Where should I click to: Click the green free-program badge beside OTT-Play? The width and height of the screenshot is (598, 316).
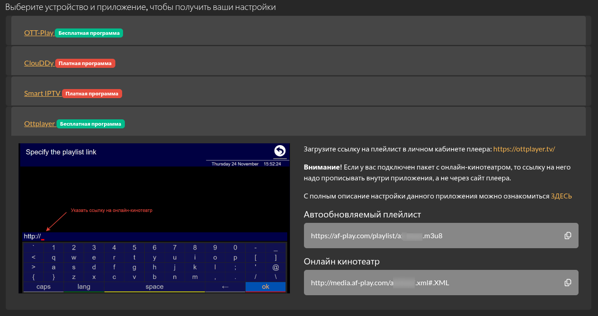[89, 33]
